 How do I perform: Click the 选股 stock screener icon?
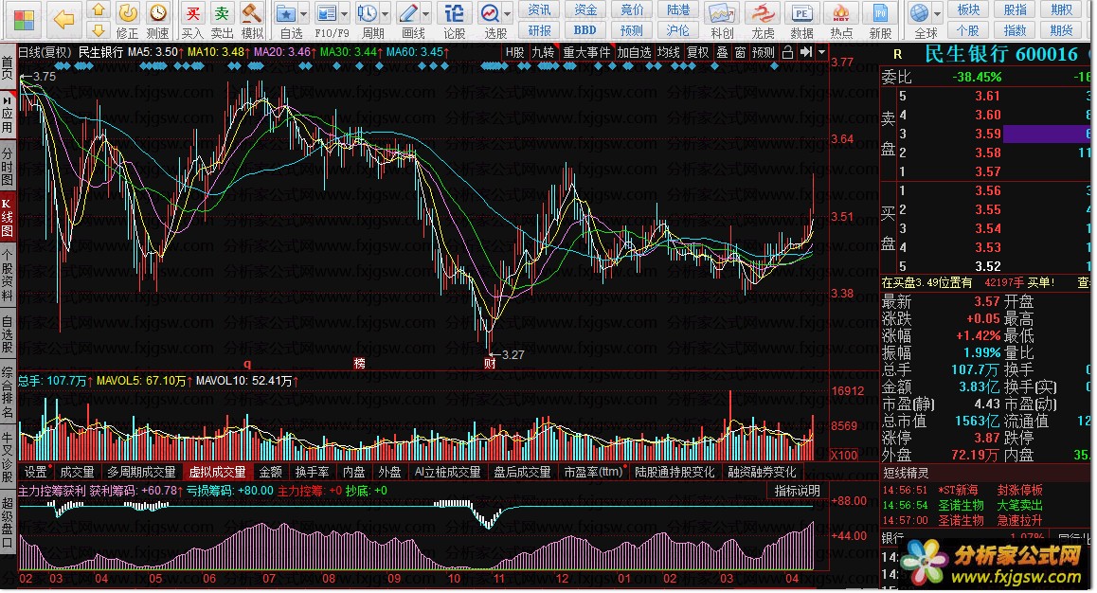[490, 13]
